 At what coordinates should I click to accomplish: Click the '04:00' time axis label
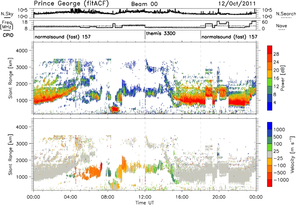pos(71,197)
